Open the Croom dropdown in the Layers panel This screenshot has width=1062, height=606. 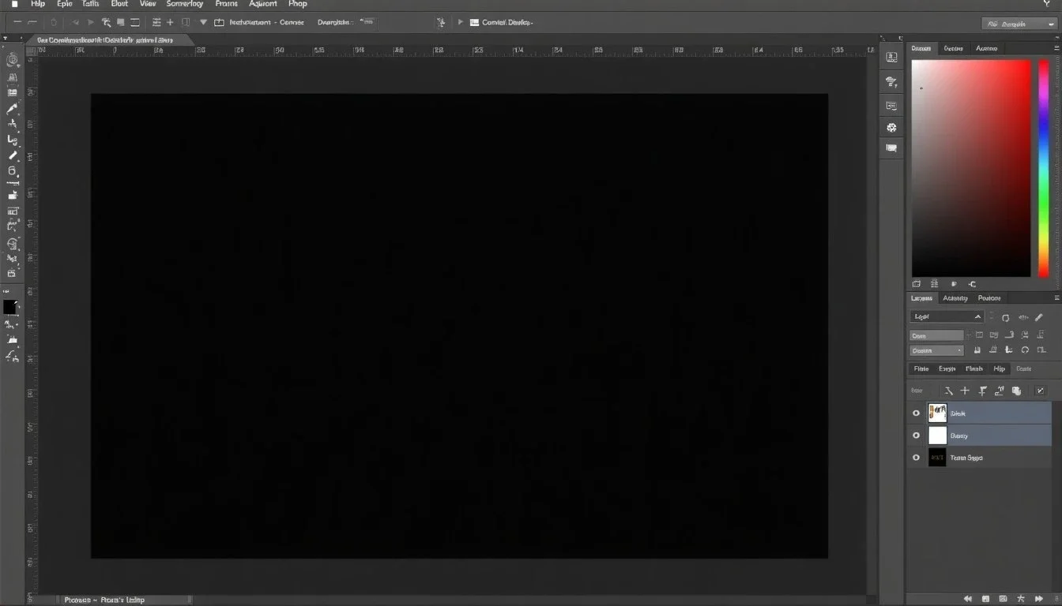coord(937,350)
